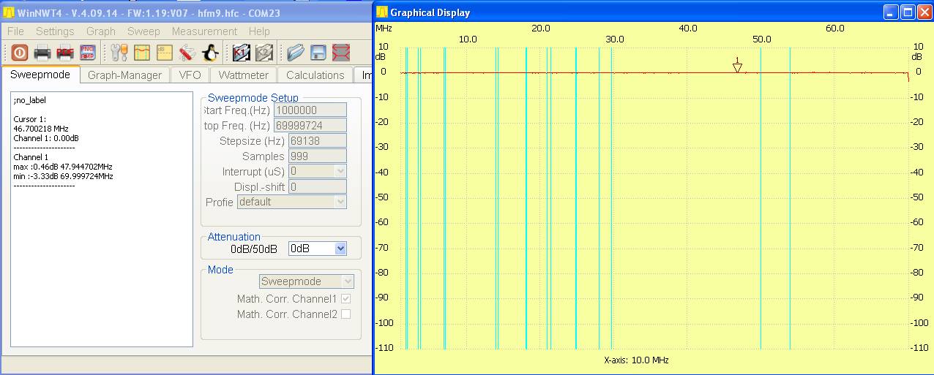Save graph as PNG/BMP image icon
Image resolution: width=934 pixels, height=375 pixels.
pyautogui.click(x=88, y=53)
